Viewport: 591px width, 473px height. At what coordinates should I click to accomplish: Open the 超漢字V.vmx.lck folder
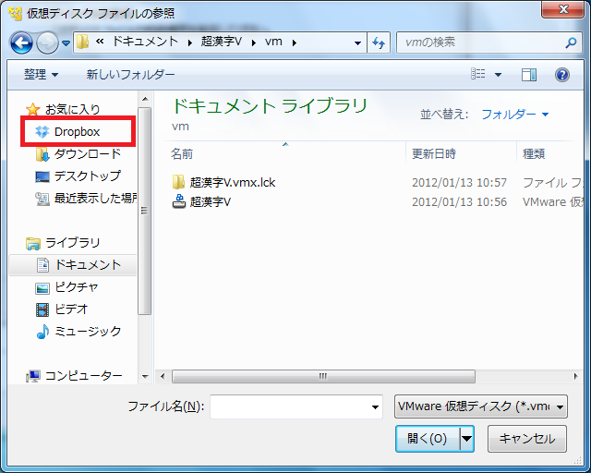[x=232, y=182]
